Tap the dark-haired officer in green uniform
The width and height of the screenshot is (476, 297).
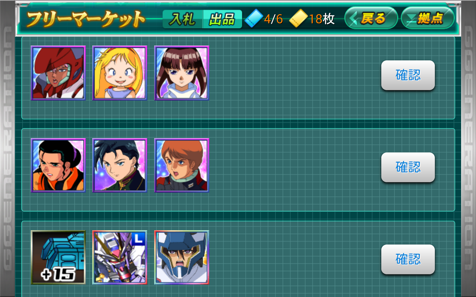pyautogui.click(x=120, y=165)
